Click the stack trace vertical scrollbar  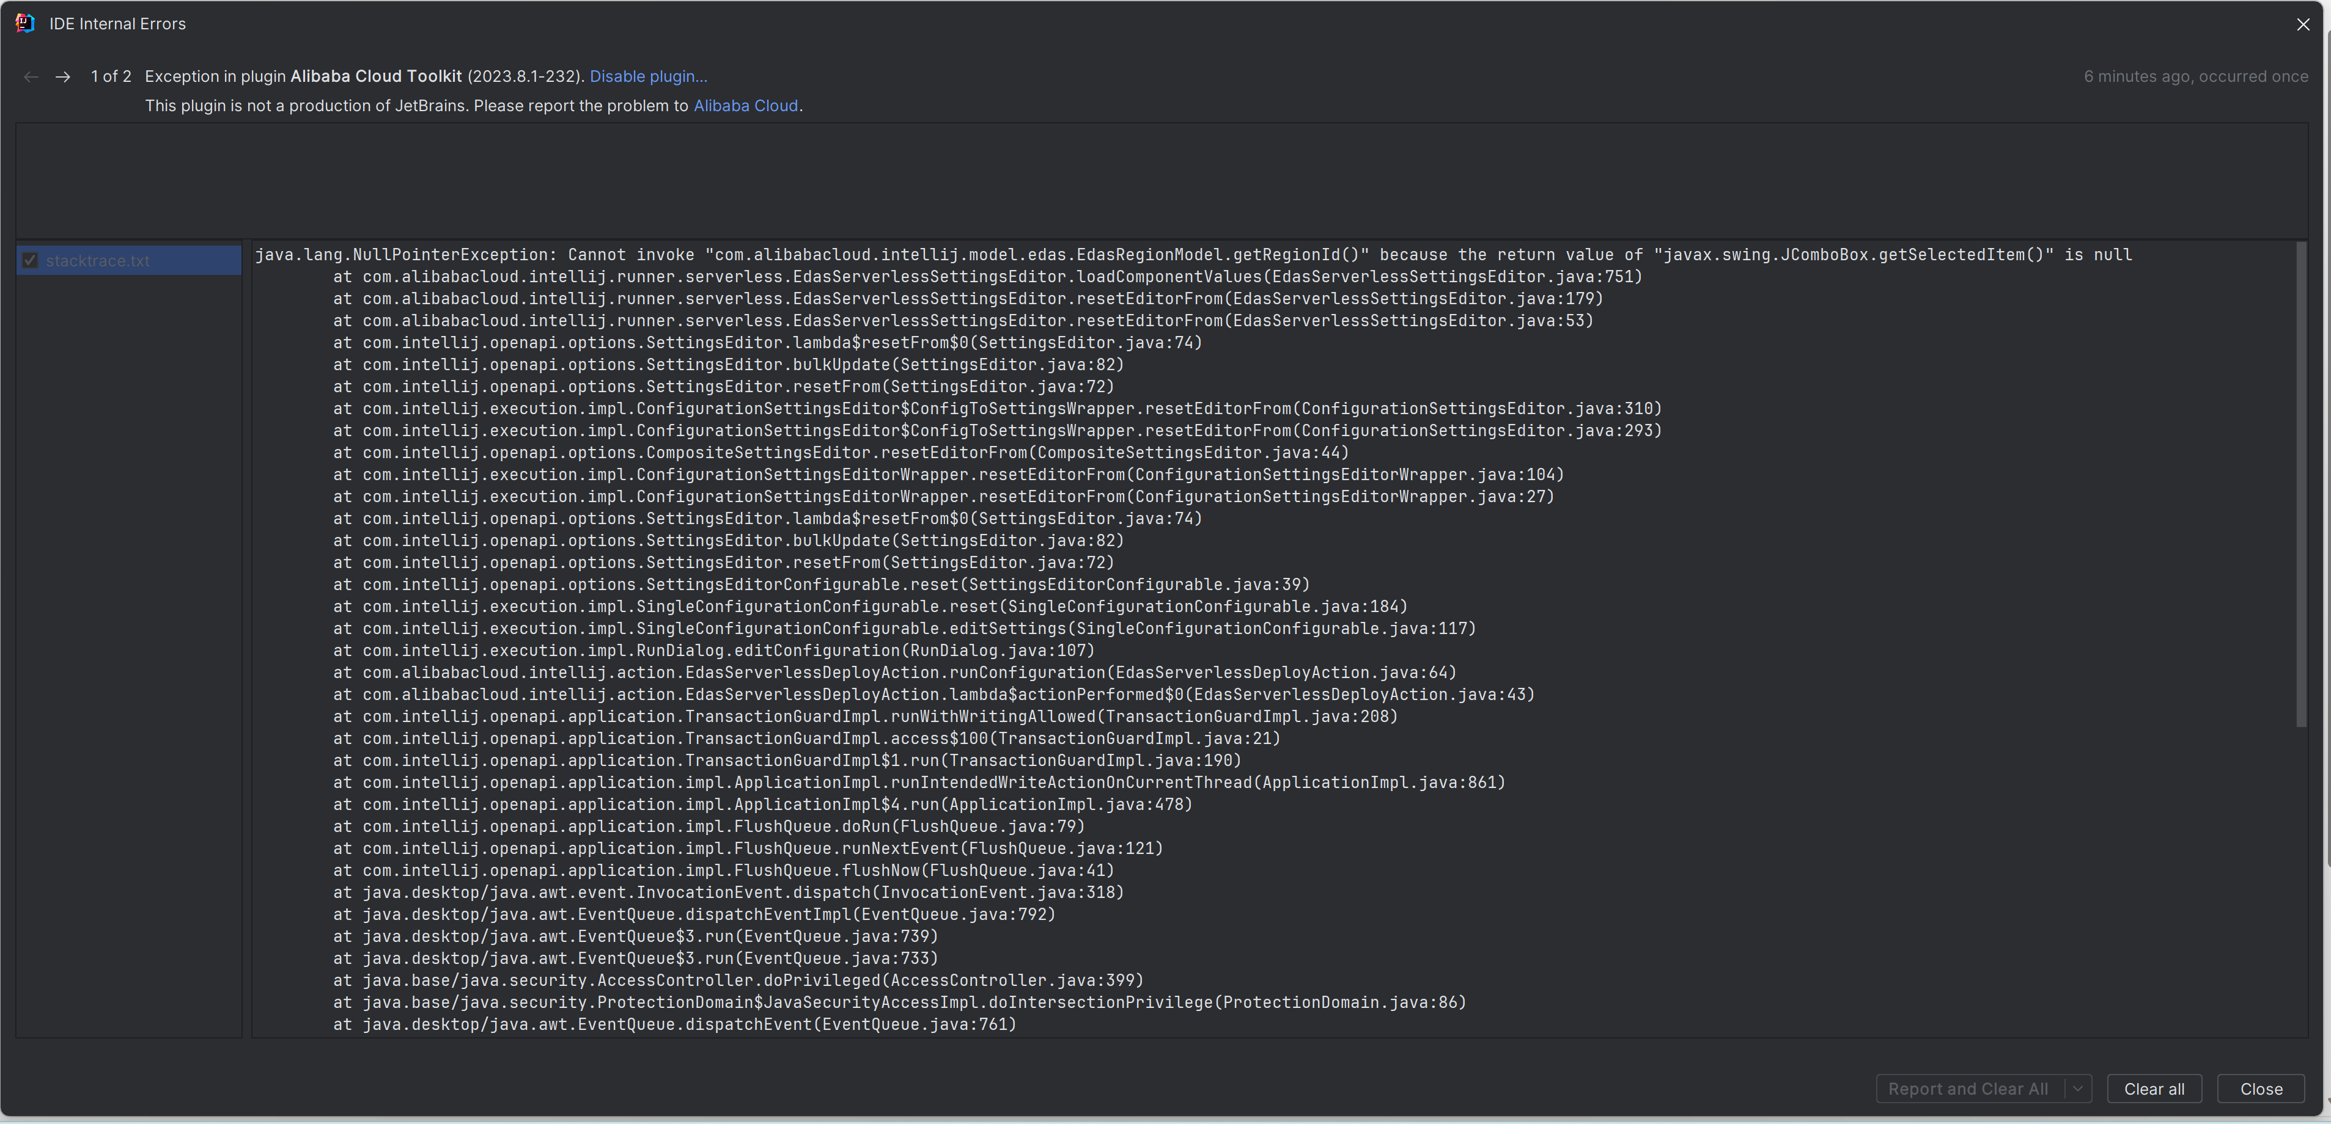click(x=2301, y=484)
